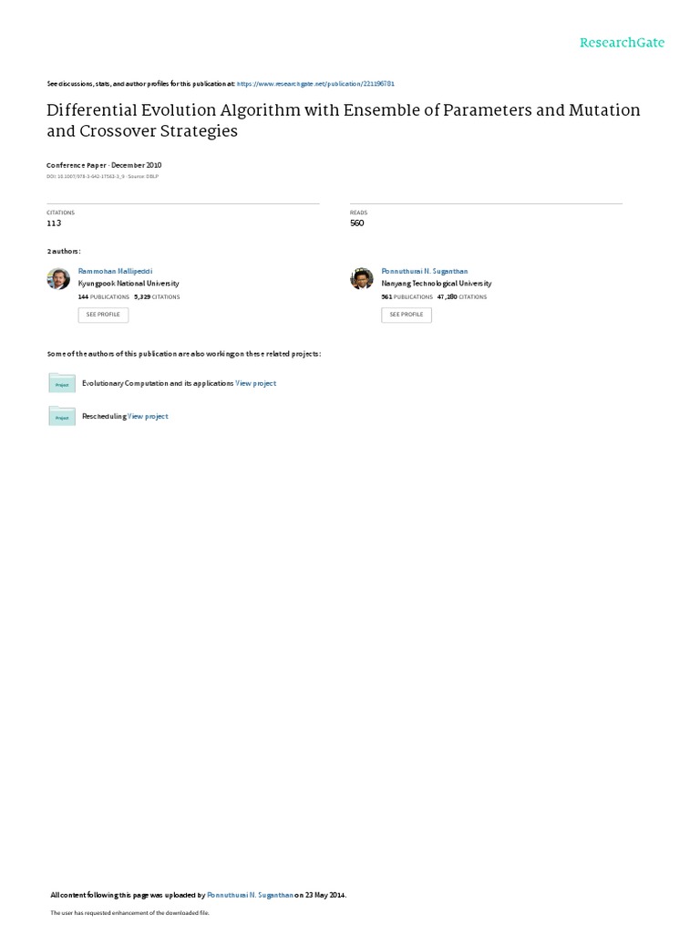700x934 pixels.
Task: Click Ponnuthurai N. Suganthan's profile photo
Action: point(362,279)
